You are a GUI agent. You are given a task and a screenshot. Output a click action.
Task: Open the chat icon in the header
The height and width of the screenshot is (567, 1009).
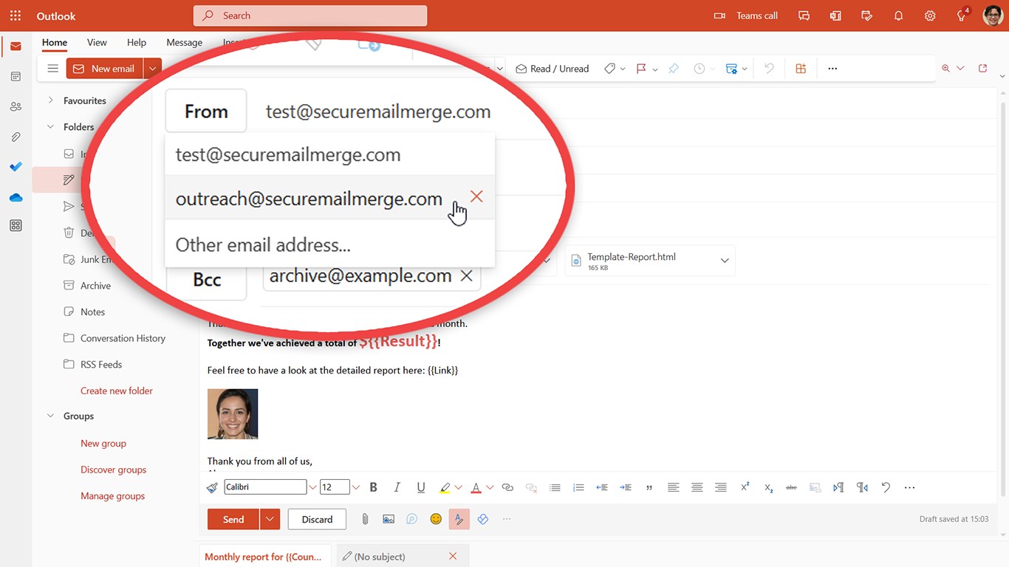pos(804,16)
